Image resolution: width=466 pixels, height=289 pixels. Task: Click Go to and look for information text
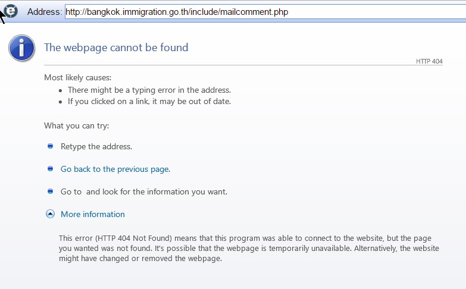[x=144, y=191]
